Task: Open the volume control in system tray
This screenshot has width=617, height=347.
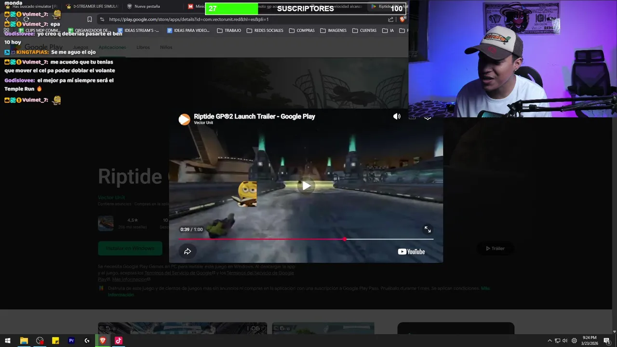Action: (x=565, y=341)
